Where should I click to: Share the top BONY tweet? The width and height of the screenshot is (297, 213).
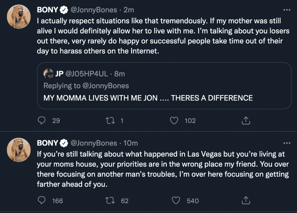(245, 121)
